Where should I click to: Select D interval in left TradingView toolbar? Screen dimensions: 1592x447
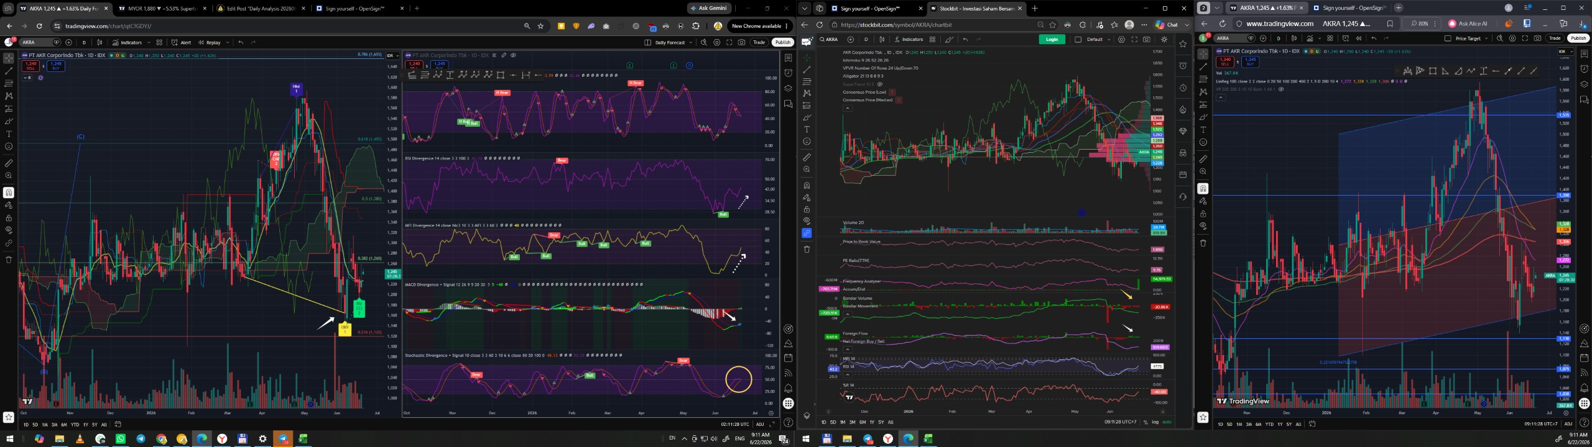[84, 42]
